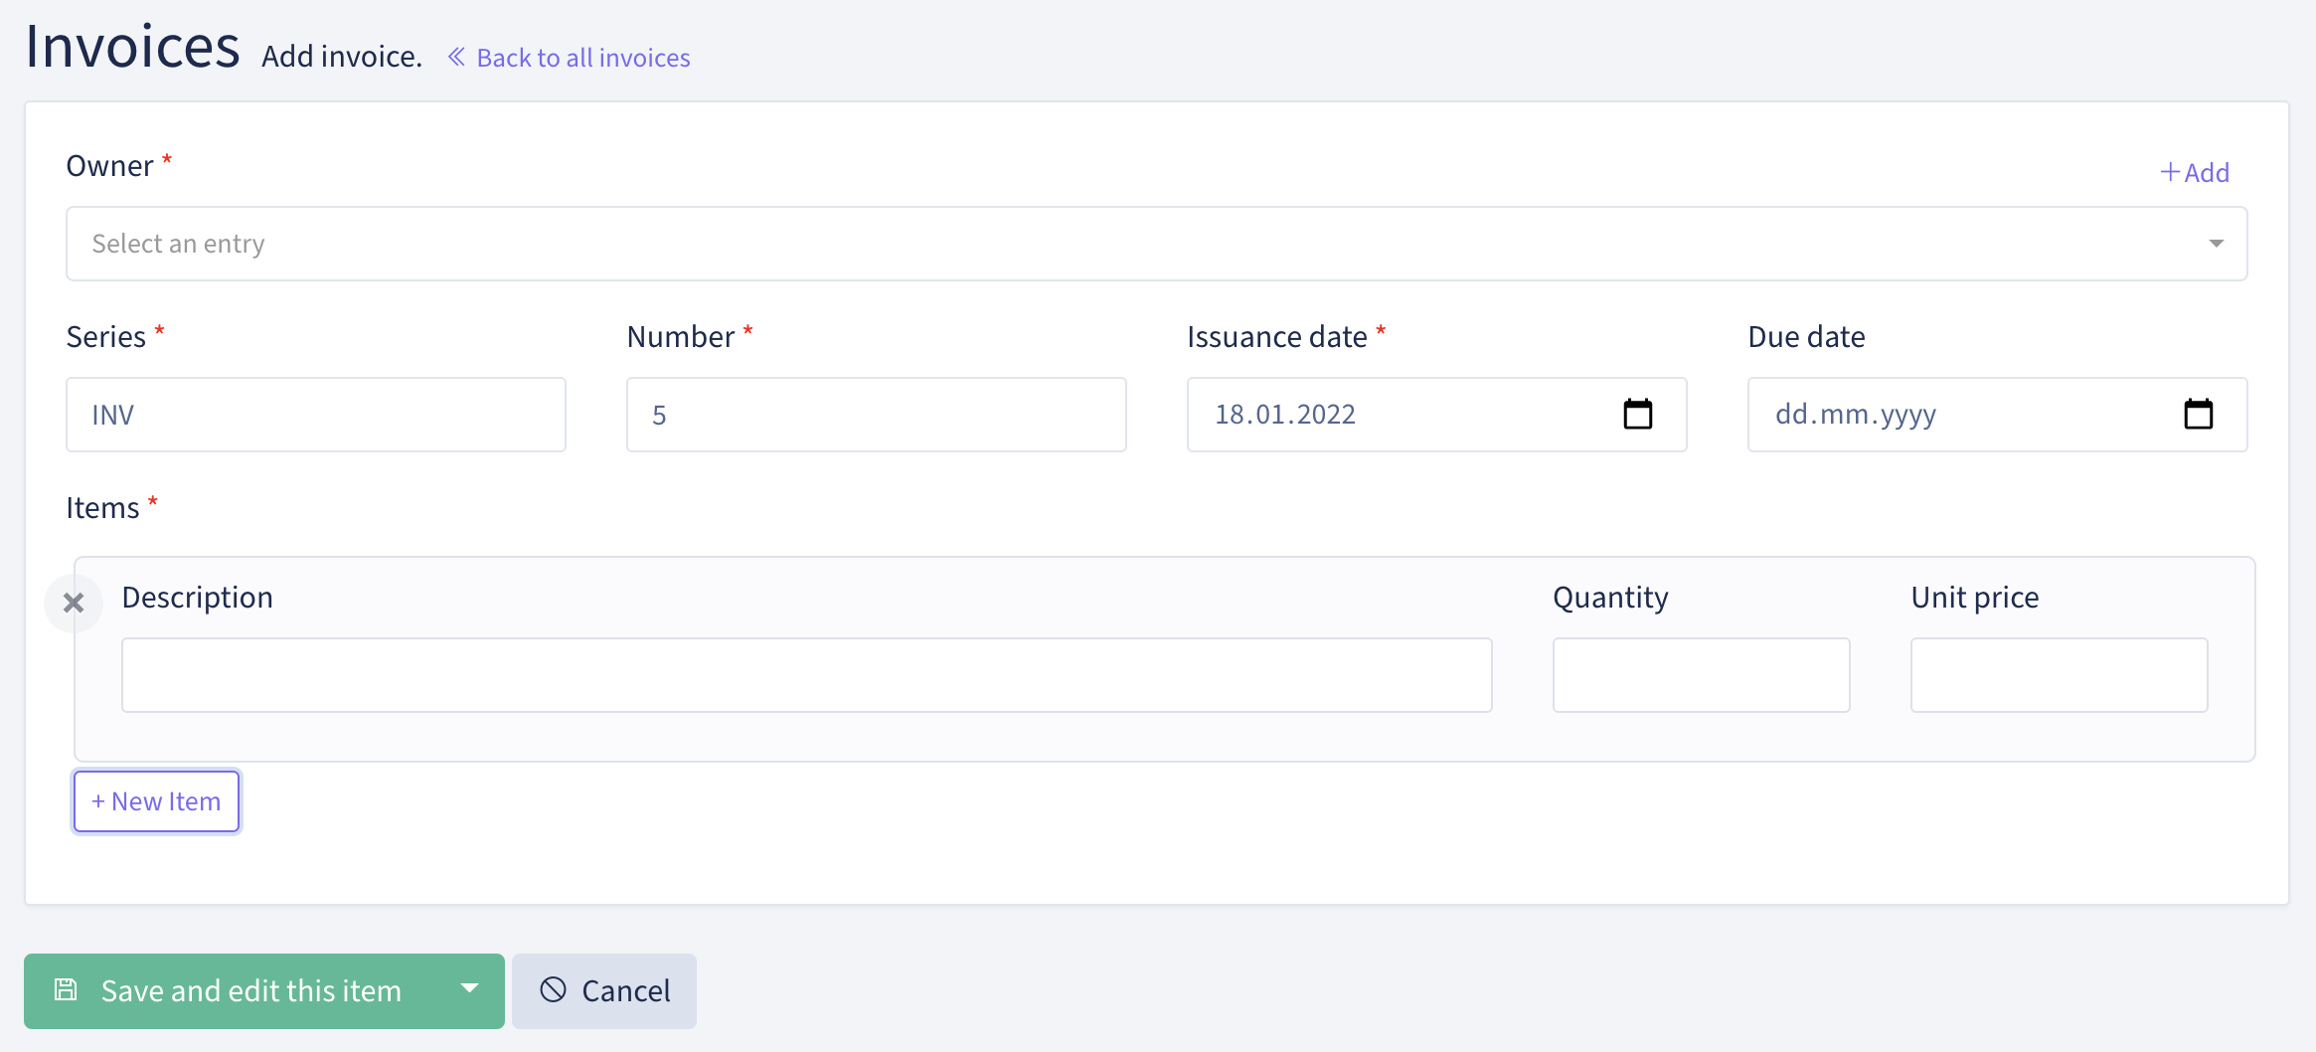This screenshot has width=2316, height=1052.
Task: Click the invoice Number field
Action: [x=876, y=415]
